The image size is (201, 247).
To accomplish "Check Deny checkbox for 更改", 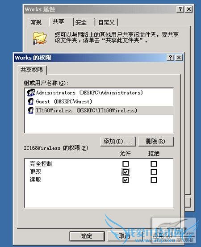I will [154, 172].
